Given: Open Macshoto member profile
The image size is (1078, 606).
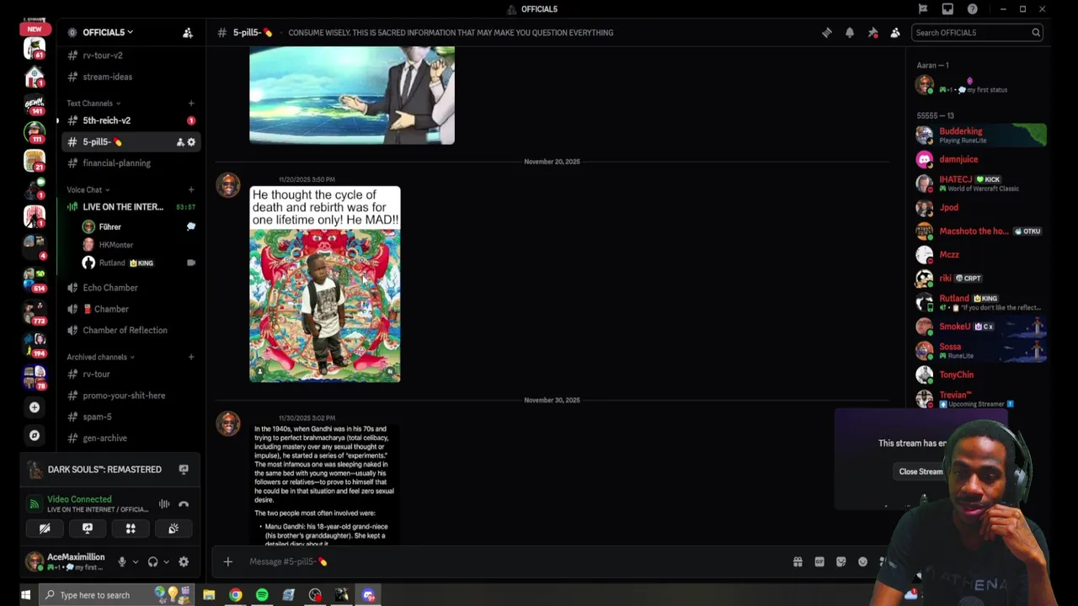Looking at the screenshot, I should pyautogui.click(x=980, y=231).
